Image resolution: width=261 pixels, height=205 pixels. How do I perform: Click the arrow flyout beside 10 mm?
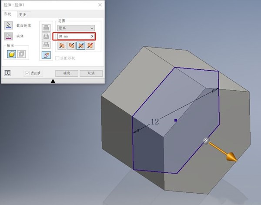(92, 36)
